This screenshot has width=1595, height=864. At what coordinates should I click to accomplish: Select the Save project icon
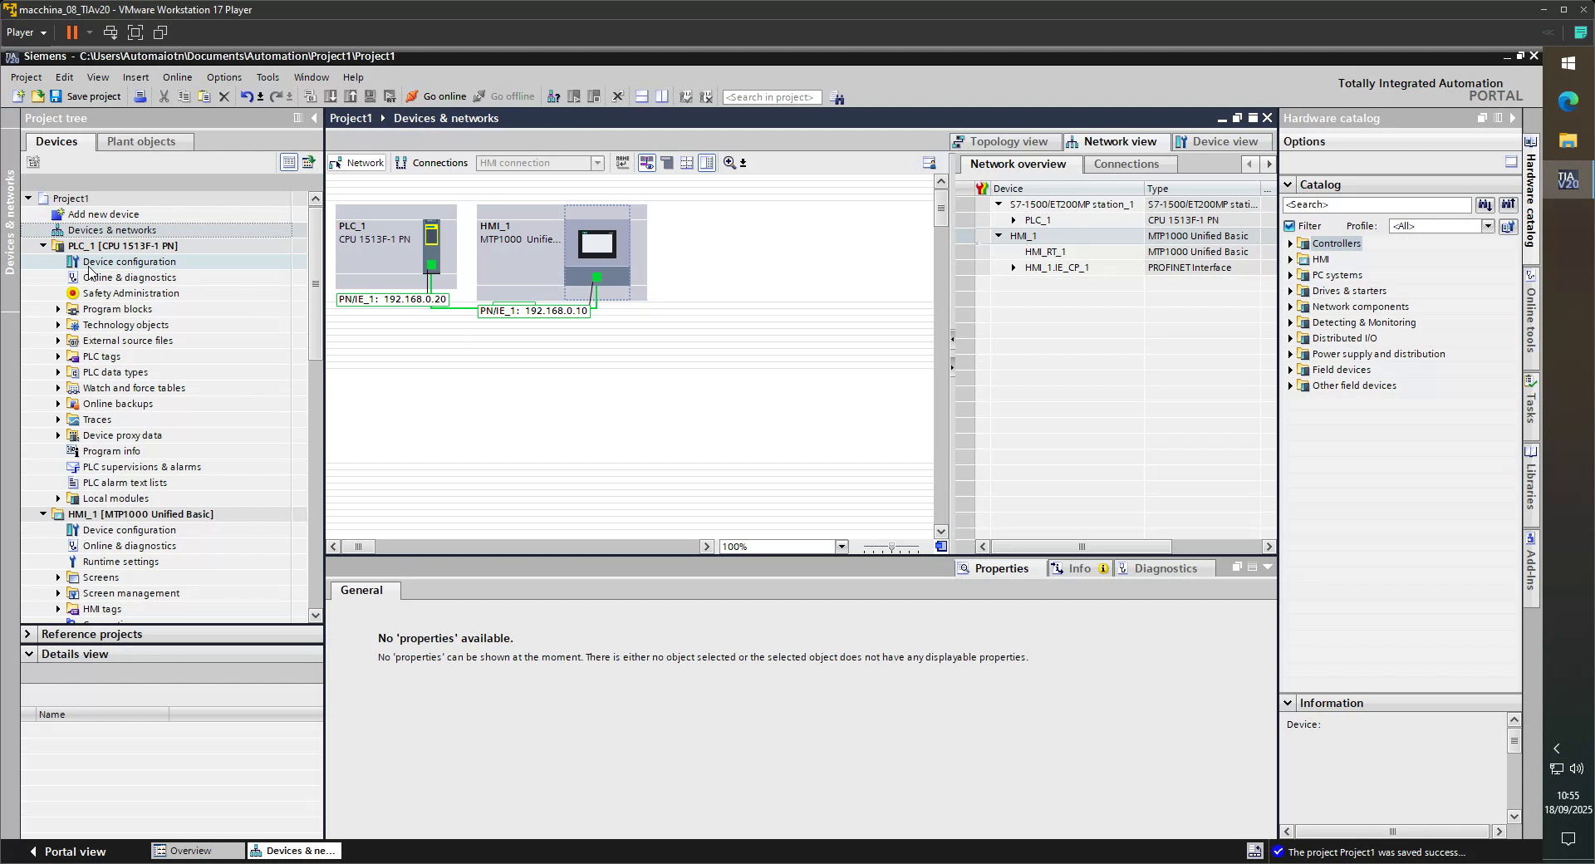(x=56, y=96)
